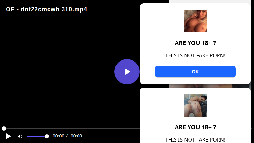Open the thumbnail in the first popup
Screen dimensions: 254x143
click(195, 21)
